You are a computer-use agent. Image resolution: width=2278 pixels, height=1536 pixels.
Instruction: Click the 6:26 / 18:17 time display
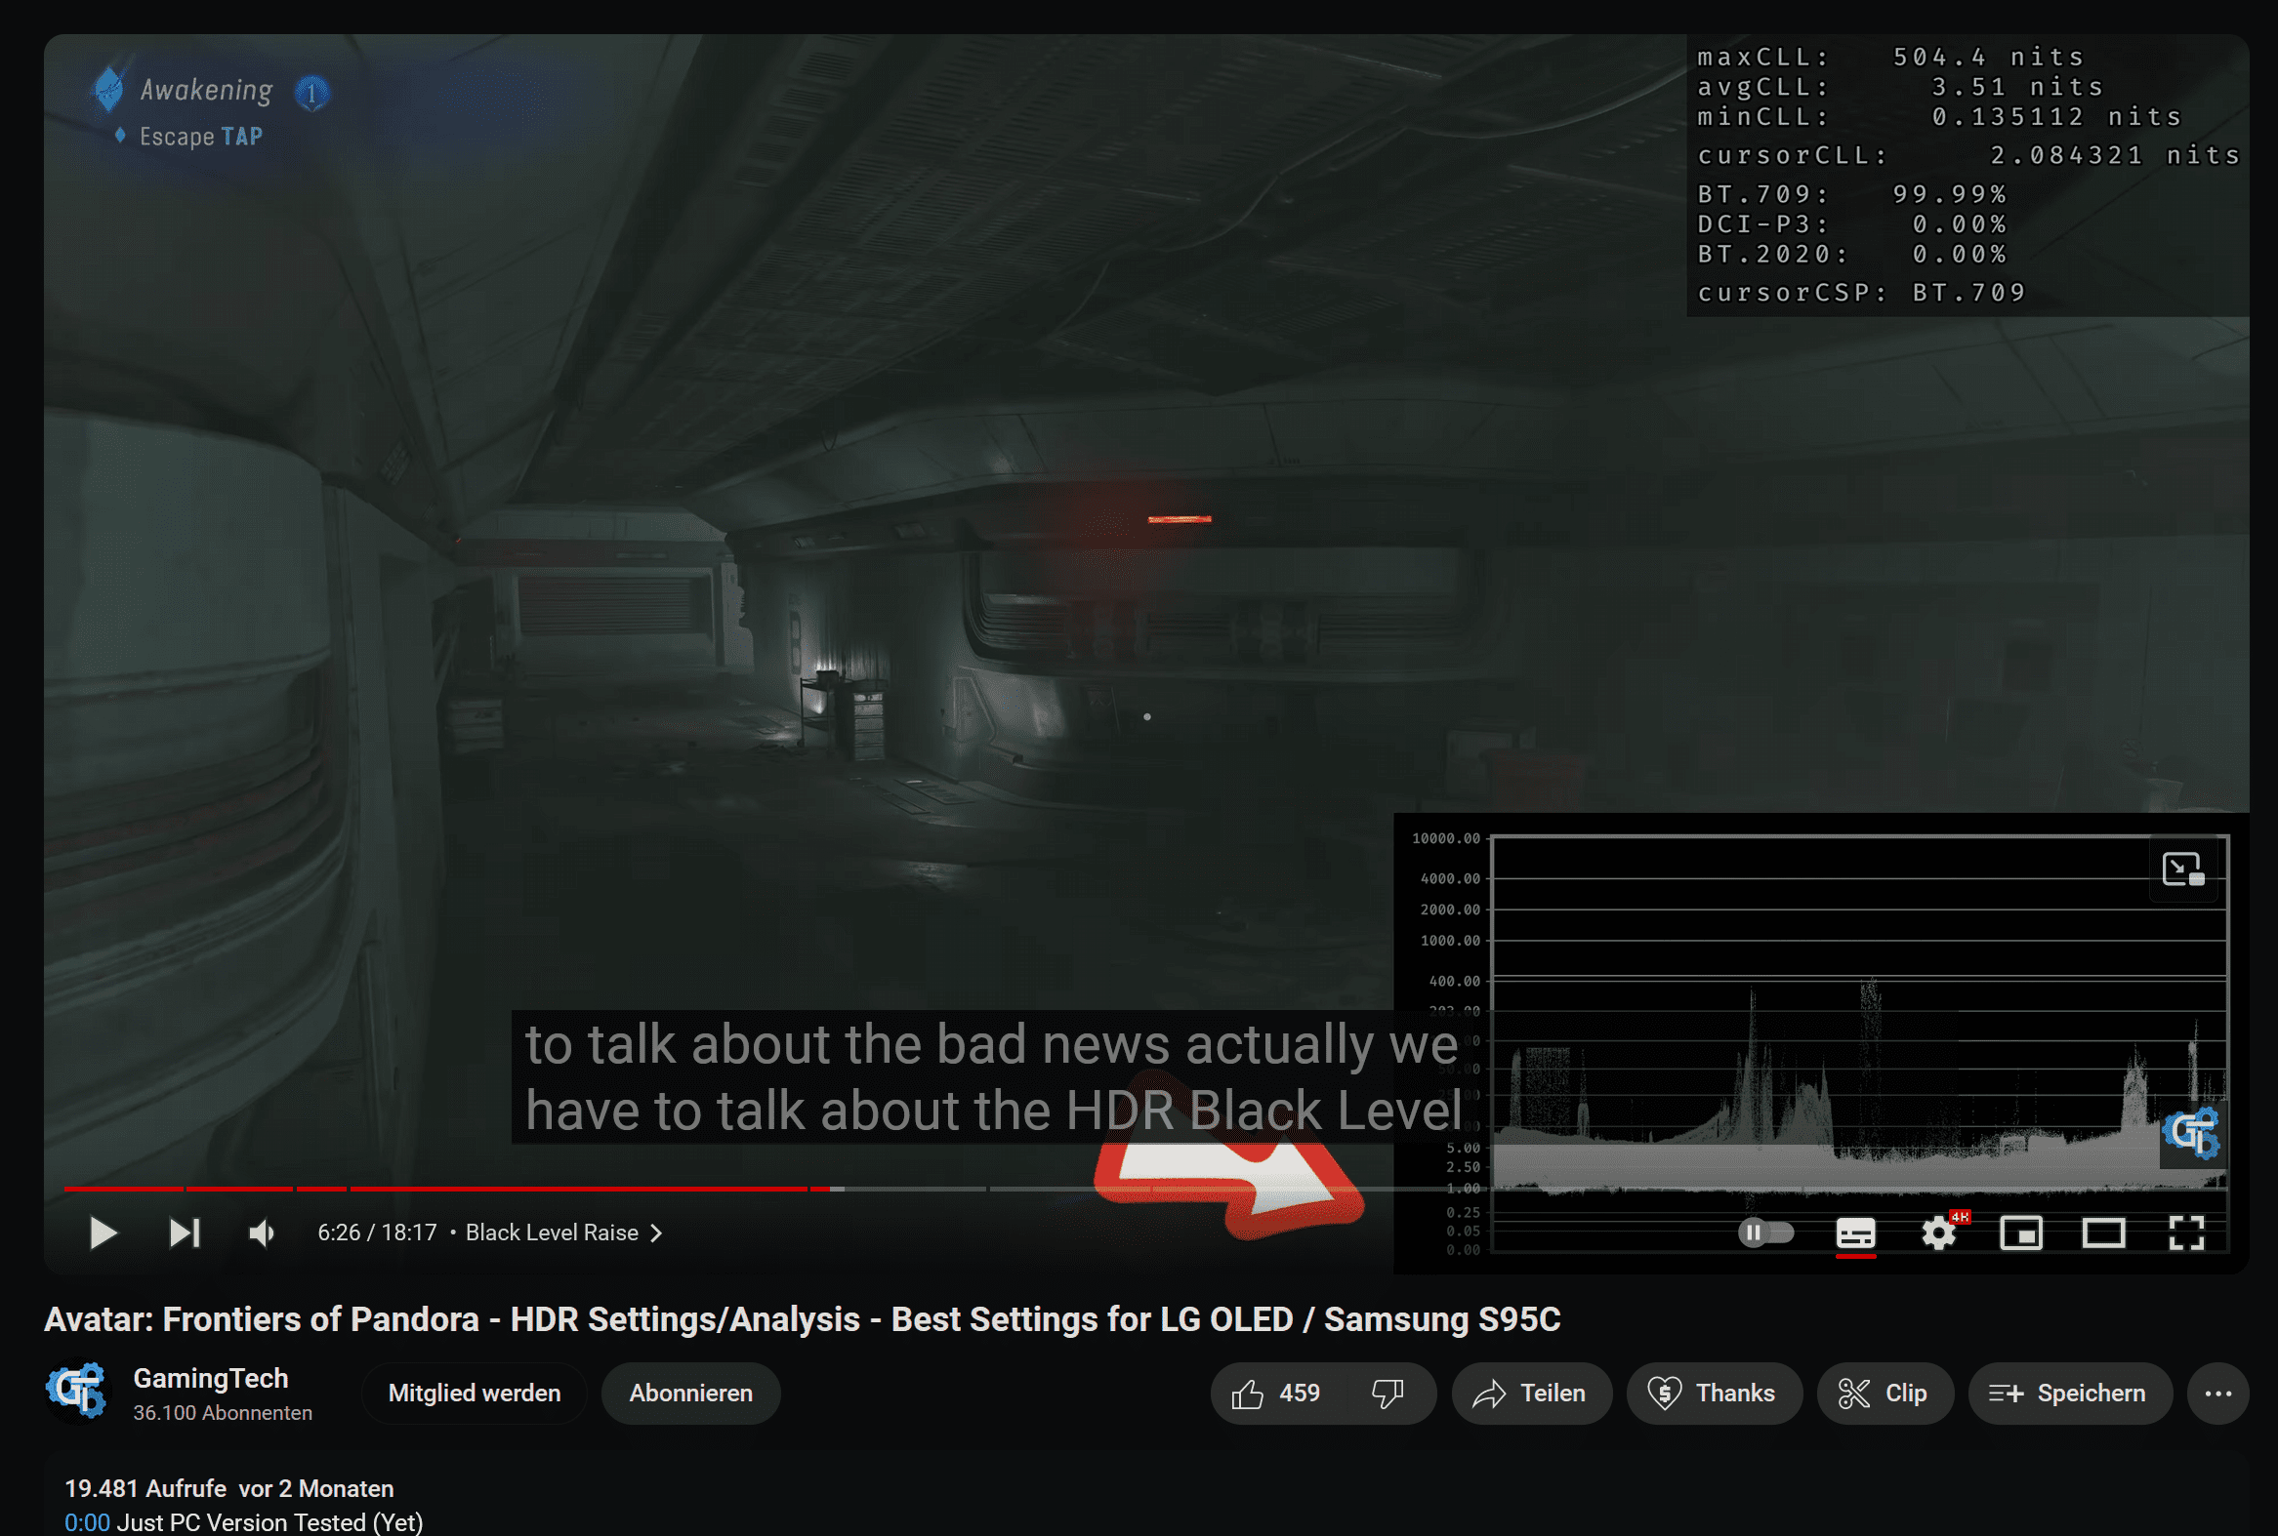pos(377,1233)
